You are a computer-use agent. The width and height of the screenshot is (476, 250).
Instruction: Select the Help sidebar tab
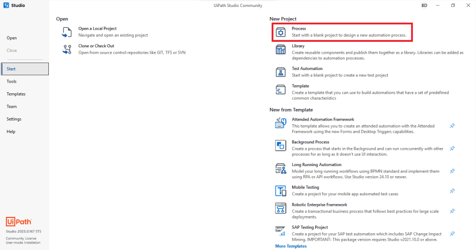point(11,132)
